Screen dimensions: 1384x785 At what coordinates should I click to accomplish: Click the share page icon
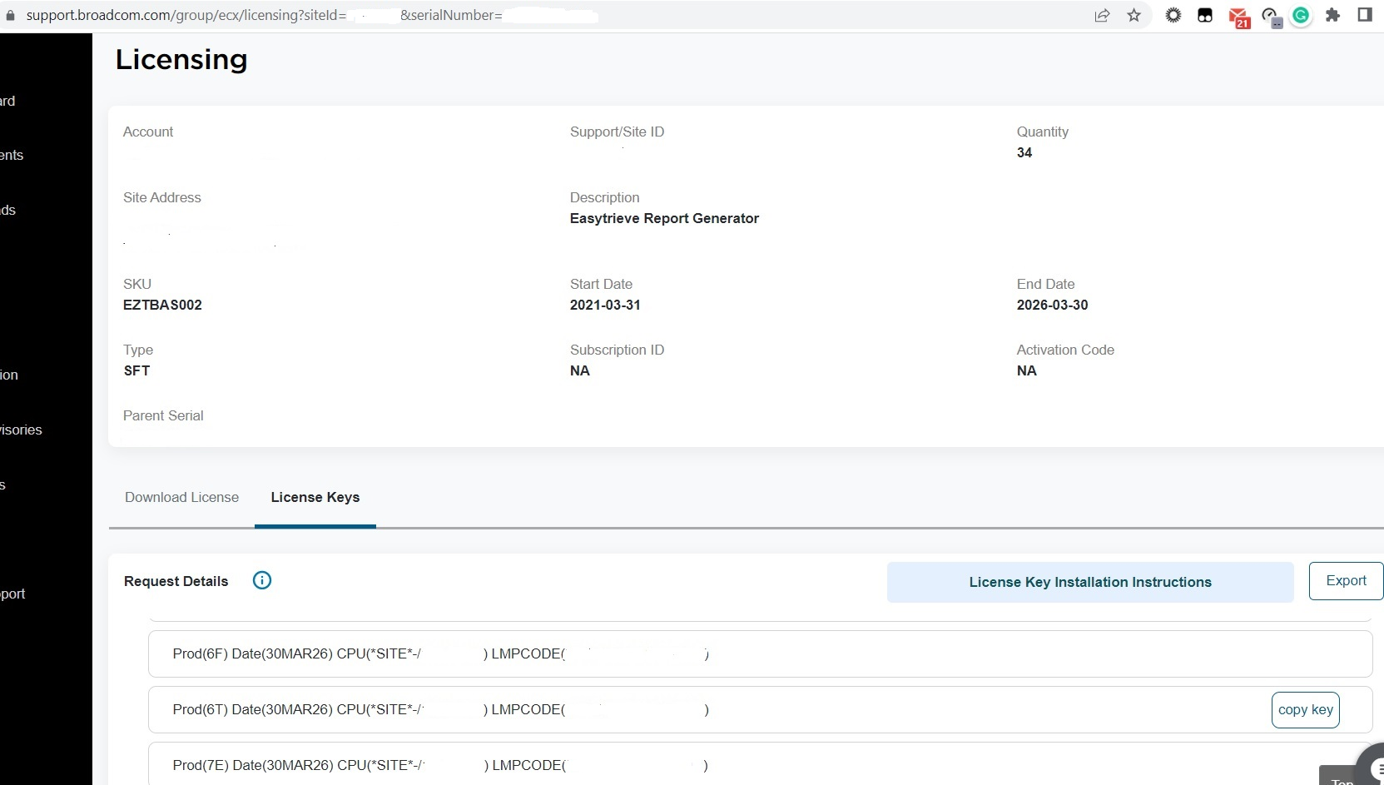coord(1102,15)
